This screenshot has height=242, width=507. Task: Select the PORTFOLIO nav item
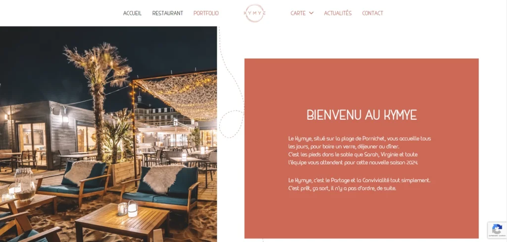[x=206, y=13]
